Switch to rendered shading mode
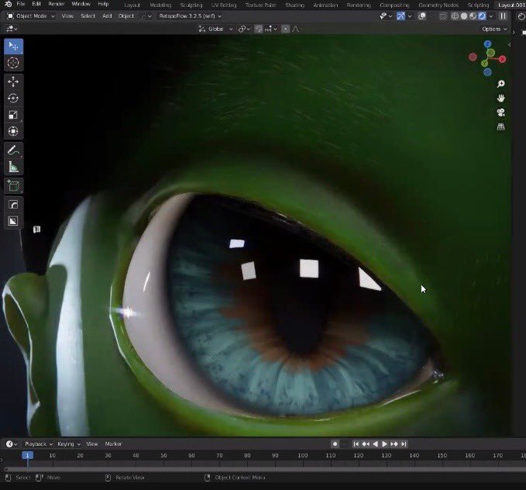Viewport: 526px width, 490px height. 482,16
